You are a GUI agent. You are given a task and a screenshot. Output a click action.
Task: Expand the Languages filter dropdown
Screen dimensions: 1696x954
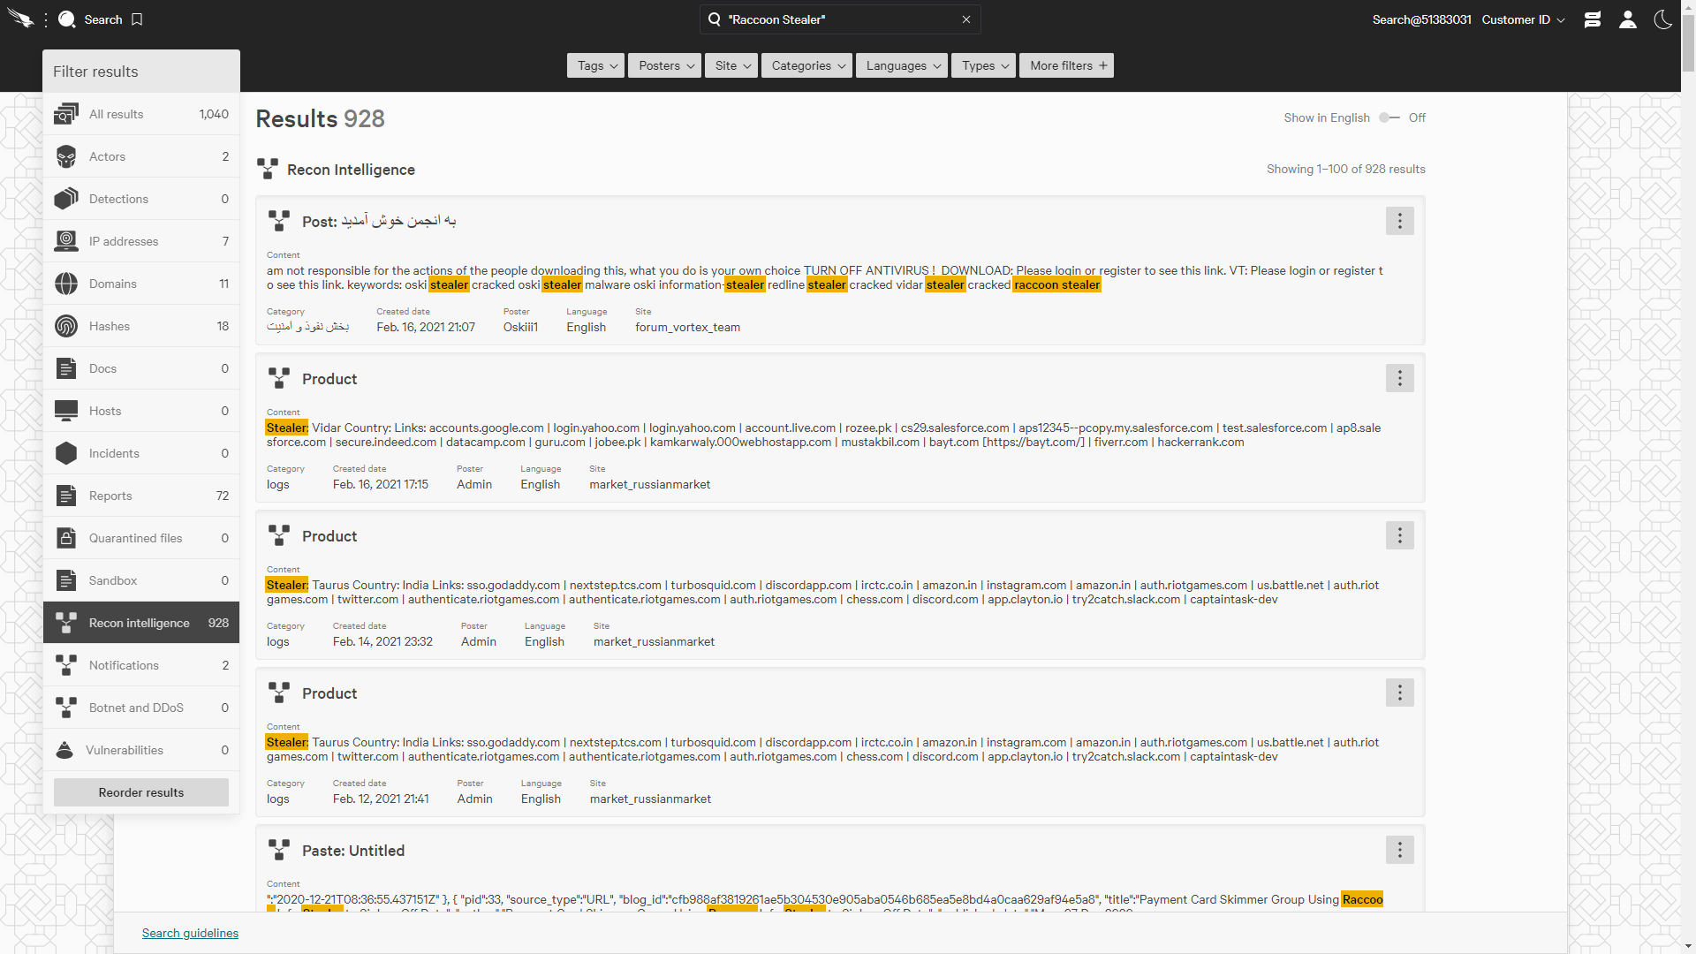[x=902, y=65]
